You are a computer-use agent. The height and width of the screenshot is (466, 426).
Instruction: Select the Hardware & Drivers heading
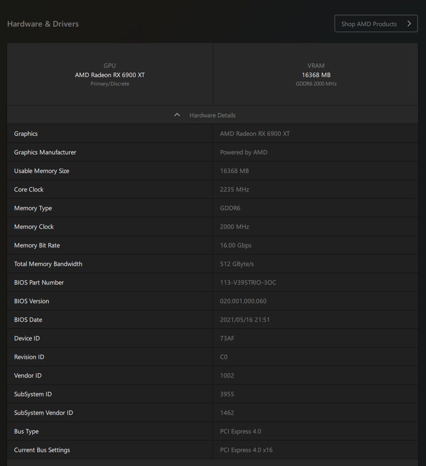click(43, 24)
